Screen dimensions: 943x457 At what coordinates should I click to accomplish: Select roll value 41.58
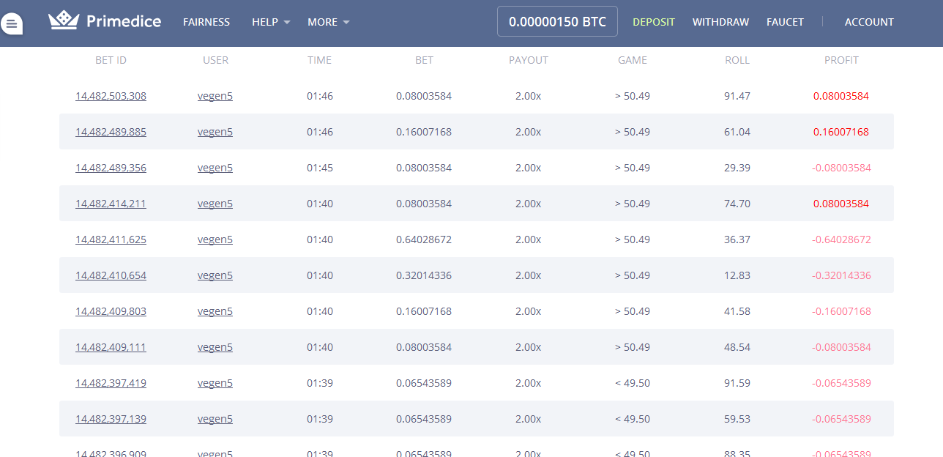click(x=737, y=311)
